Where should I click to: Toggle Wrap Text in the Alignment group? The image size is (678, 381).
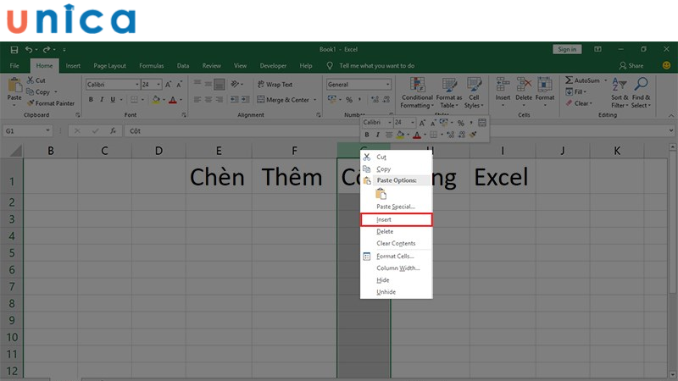(273, 85)
